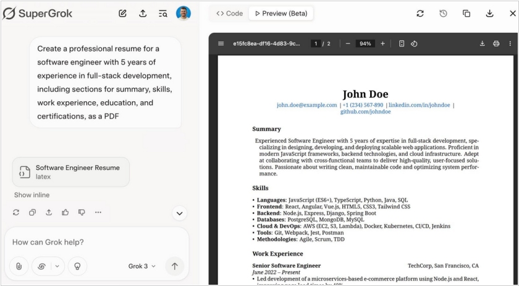Image resolution: width=519 pixels, height=286 pixels.
Task: Rotate the PDF counterclockwise
Action: point(414,44)
